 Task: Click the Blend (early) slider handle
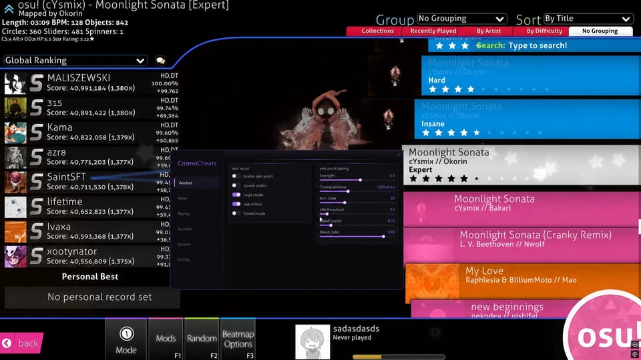[x=331, y=225]
